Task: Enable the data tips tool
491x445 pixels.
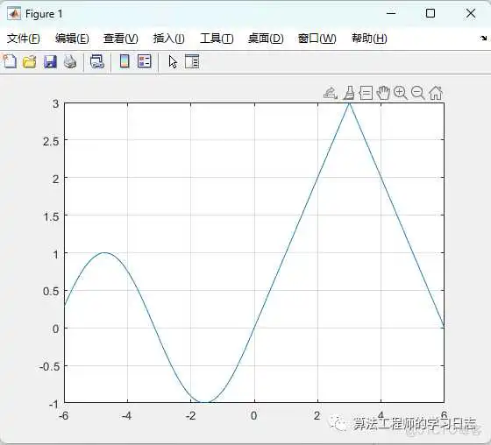Action: pos(366,93)
